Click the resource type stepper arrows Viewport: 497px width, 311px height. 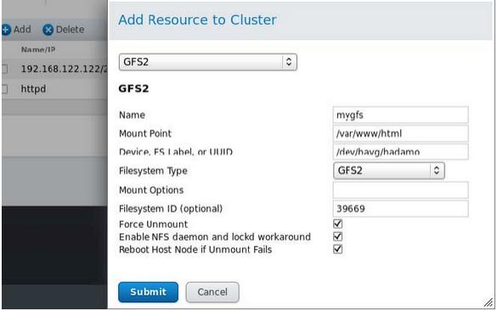click(289, 61)
